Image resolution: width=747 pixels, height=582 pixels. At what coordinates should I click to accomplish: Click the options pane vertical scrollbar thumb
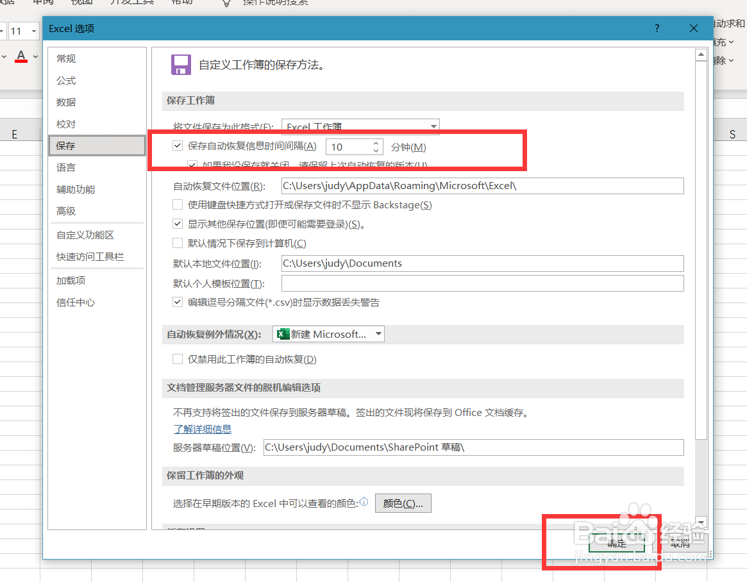701,250
